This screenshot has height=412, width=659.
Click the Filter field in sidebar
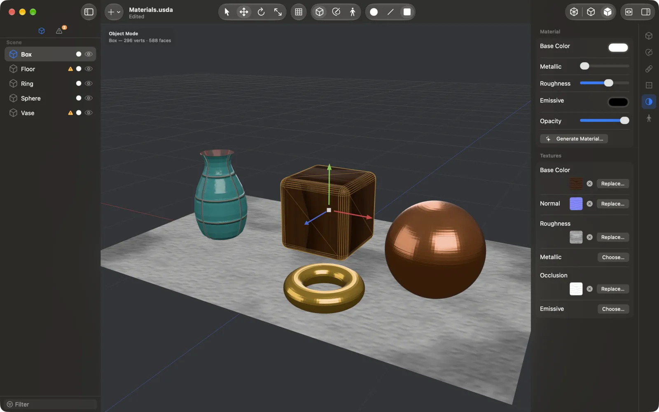point(51,404)
